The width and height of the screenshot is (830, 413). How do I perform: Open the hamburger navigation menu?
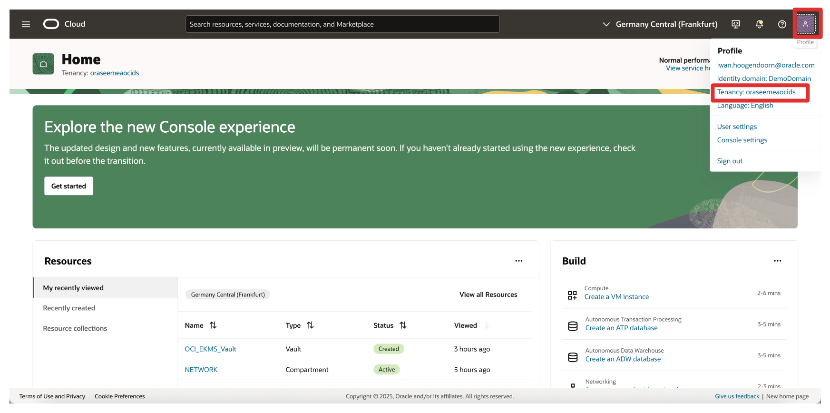pyautogui.click(x=26, y=24)
